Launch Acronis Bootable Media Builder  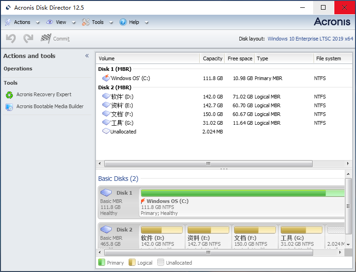point(50,106)
